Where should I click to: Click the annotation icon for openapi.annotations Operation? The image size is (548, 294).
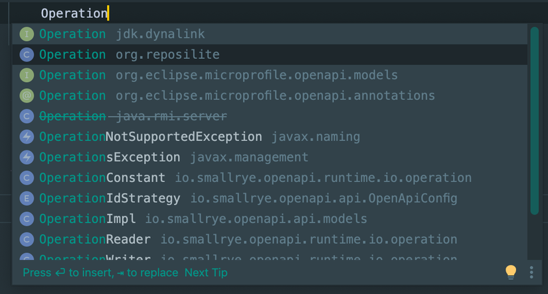(x=27, y=96)
